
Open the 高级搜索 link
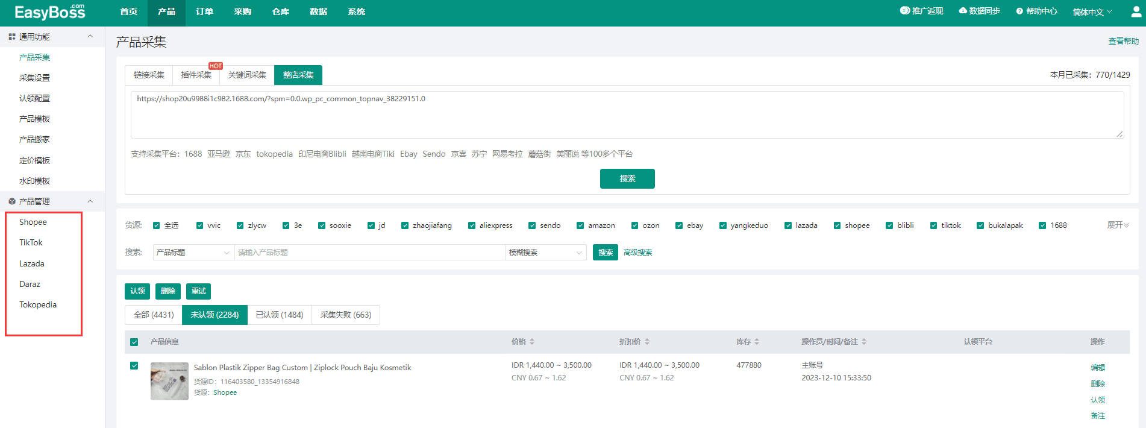[x=637, y=253]
